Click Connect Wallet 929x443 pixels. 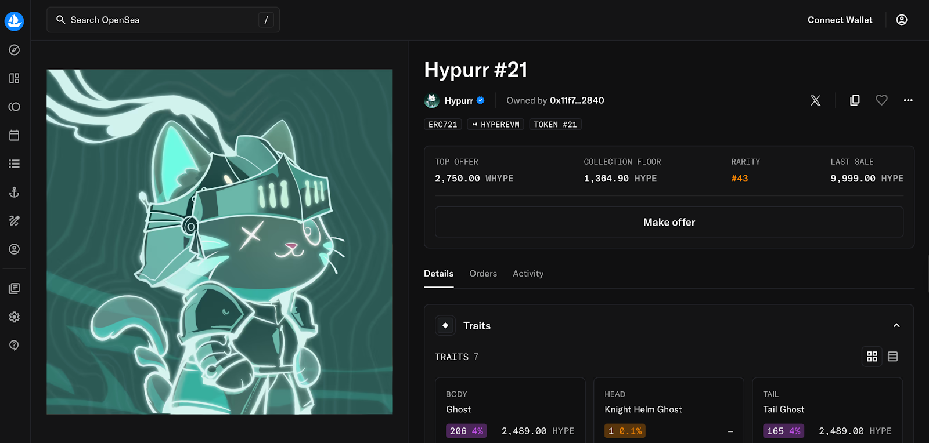840,20
